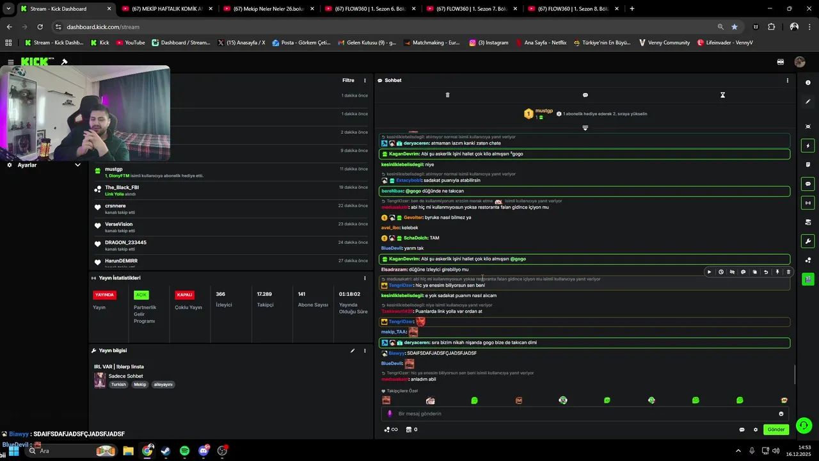The width and height of the screenshot is (819, 461).
Task: Expand the Ayarlar section chevron
Action: (x=77, y=165)
